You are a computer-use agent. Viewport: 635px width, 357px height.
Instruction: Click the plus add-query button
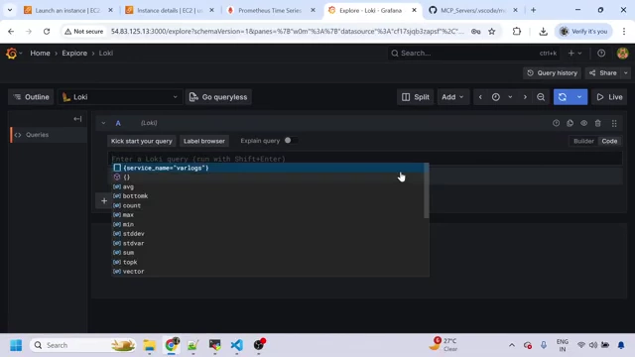point(104,200)
